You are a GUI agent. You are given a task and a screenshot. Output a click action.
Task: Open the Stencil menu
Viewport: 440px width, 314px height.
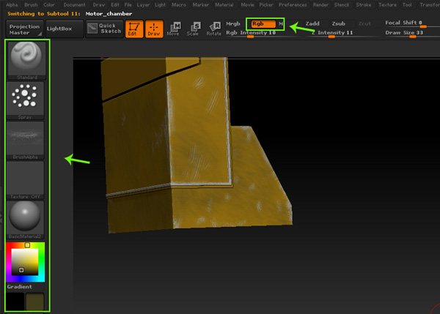click(342, 5)
